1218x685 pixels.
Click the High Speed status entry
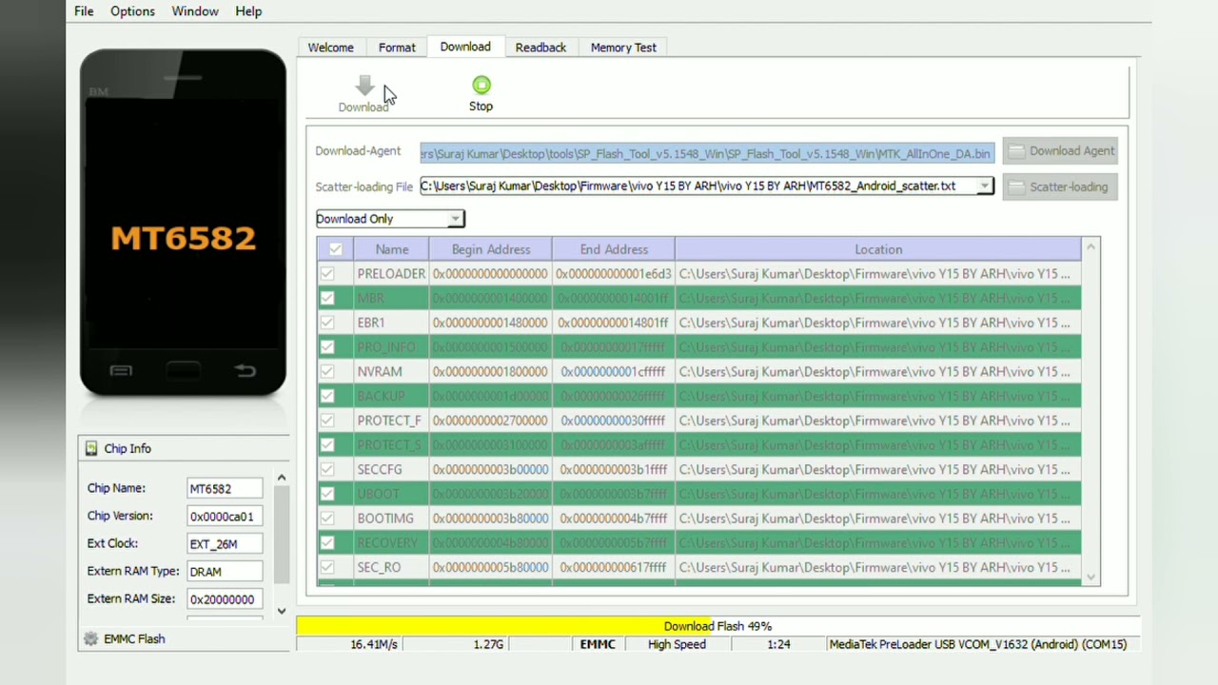[677, 644]
